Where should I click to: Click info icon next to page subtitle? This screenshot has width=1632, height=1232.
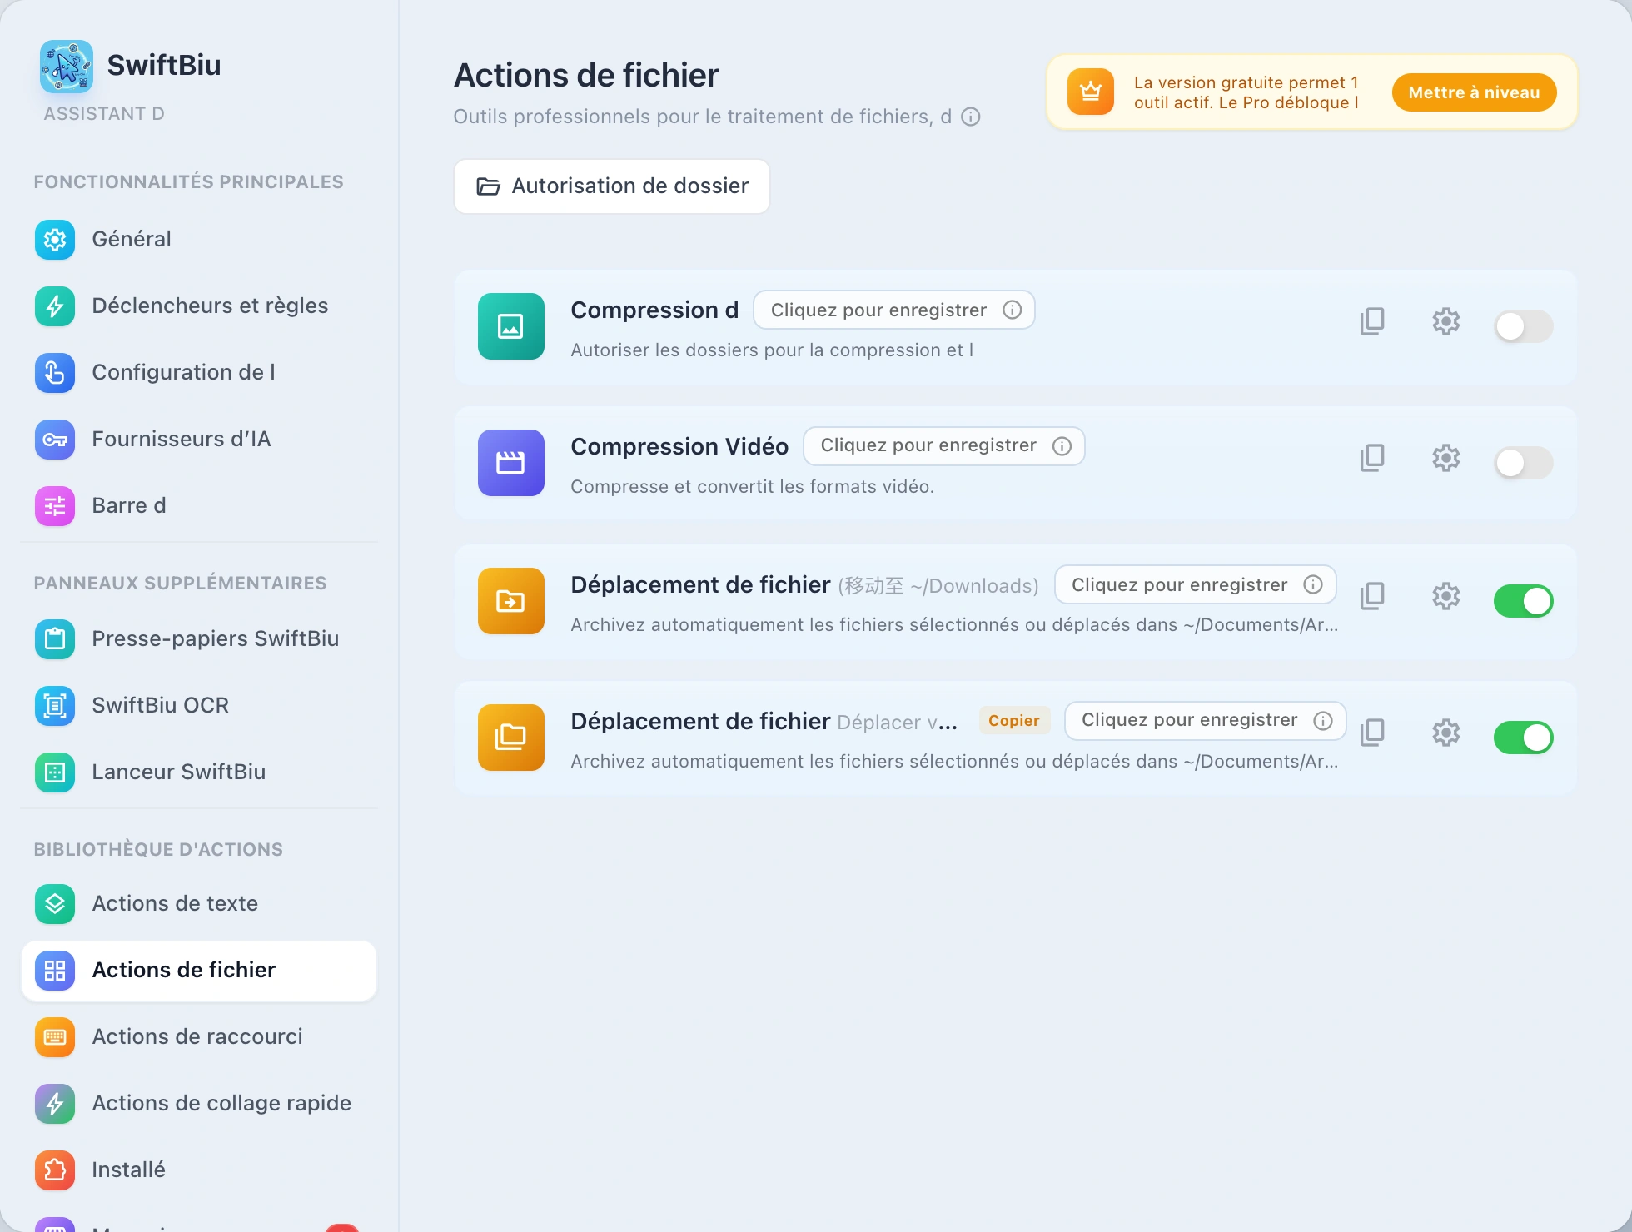tap(971, 117)
